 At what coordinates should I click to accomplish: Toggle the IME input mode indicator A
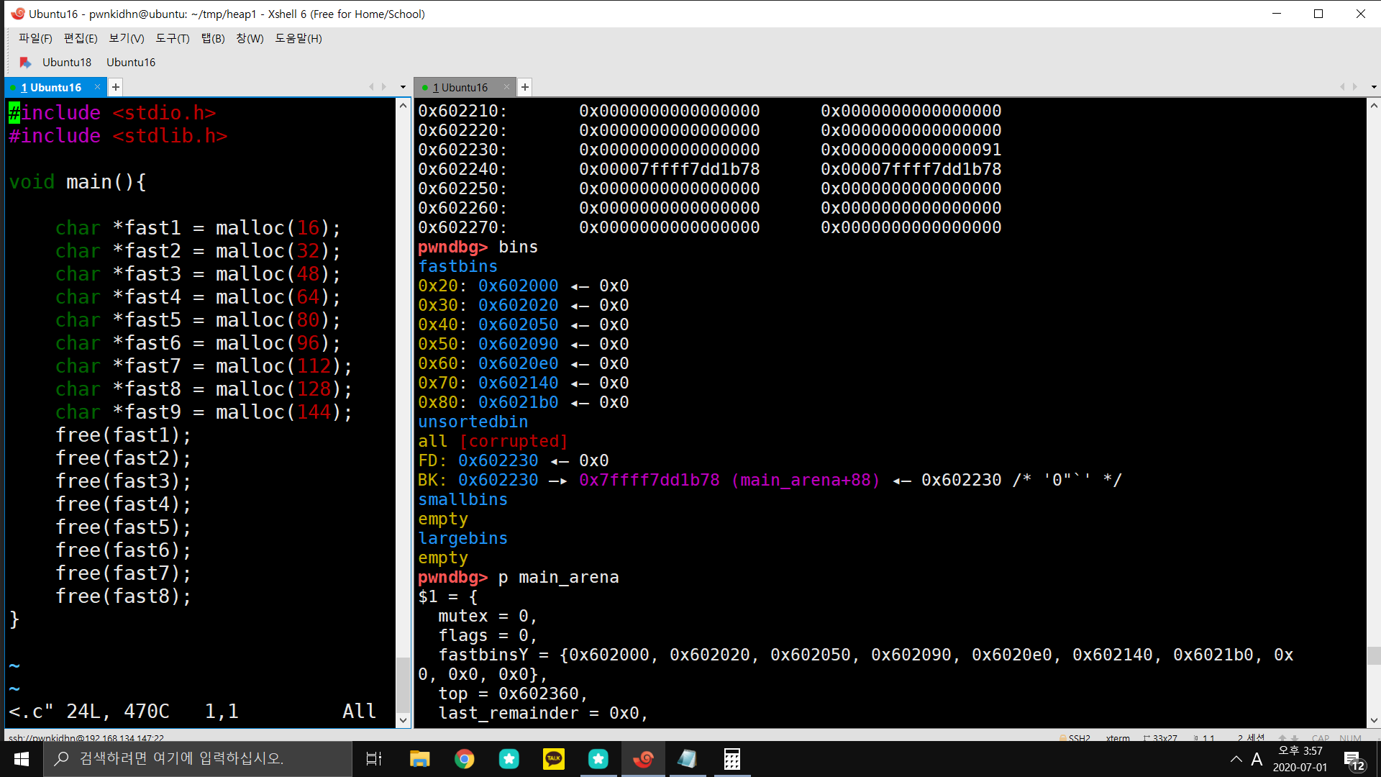[x=1257, y=759]
